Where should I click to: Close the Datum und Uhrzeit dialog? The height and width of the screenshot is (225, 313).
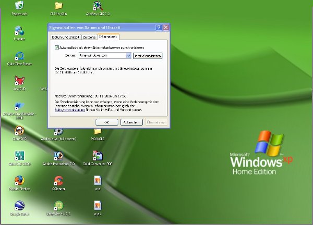point(166,28)
